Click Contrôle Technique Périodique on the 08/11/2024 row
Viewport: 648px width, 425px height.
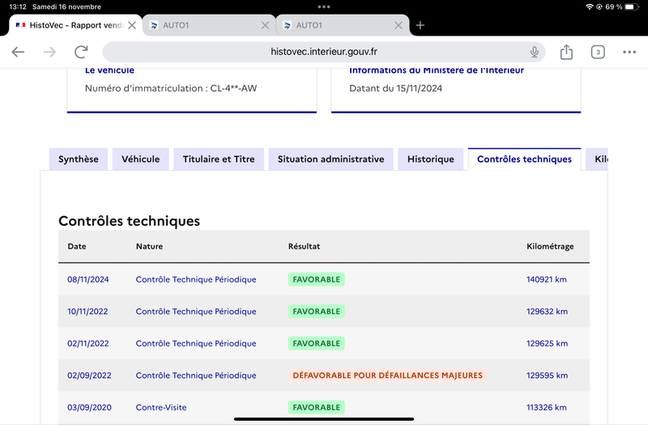(196, 279)
